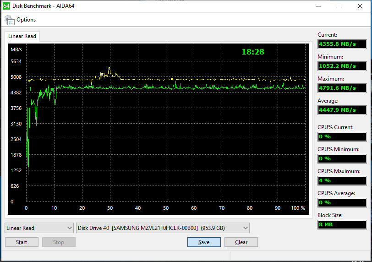Click the Save button
This screenshot has width=372, height=262.
[x=204, y=242]
